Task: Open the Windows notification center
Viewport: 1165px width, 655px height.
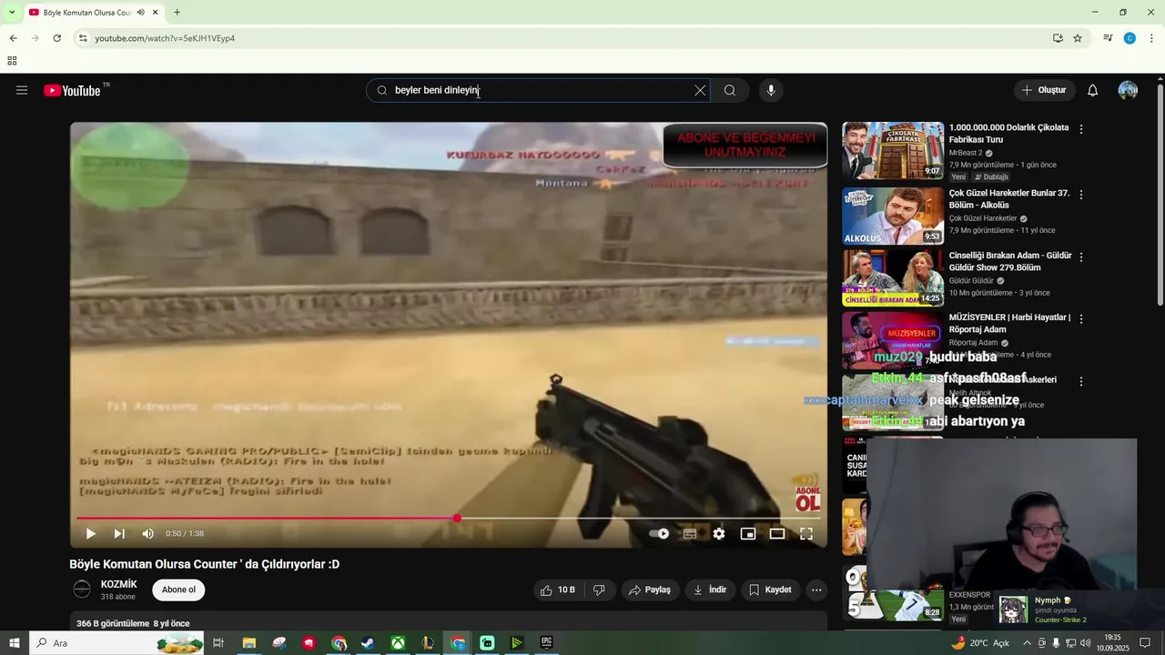Action: [x=1145, y=643]
